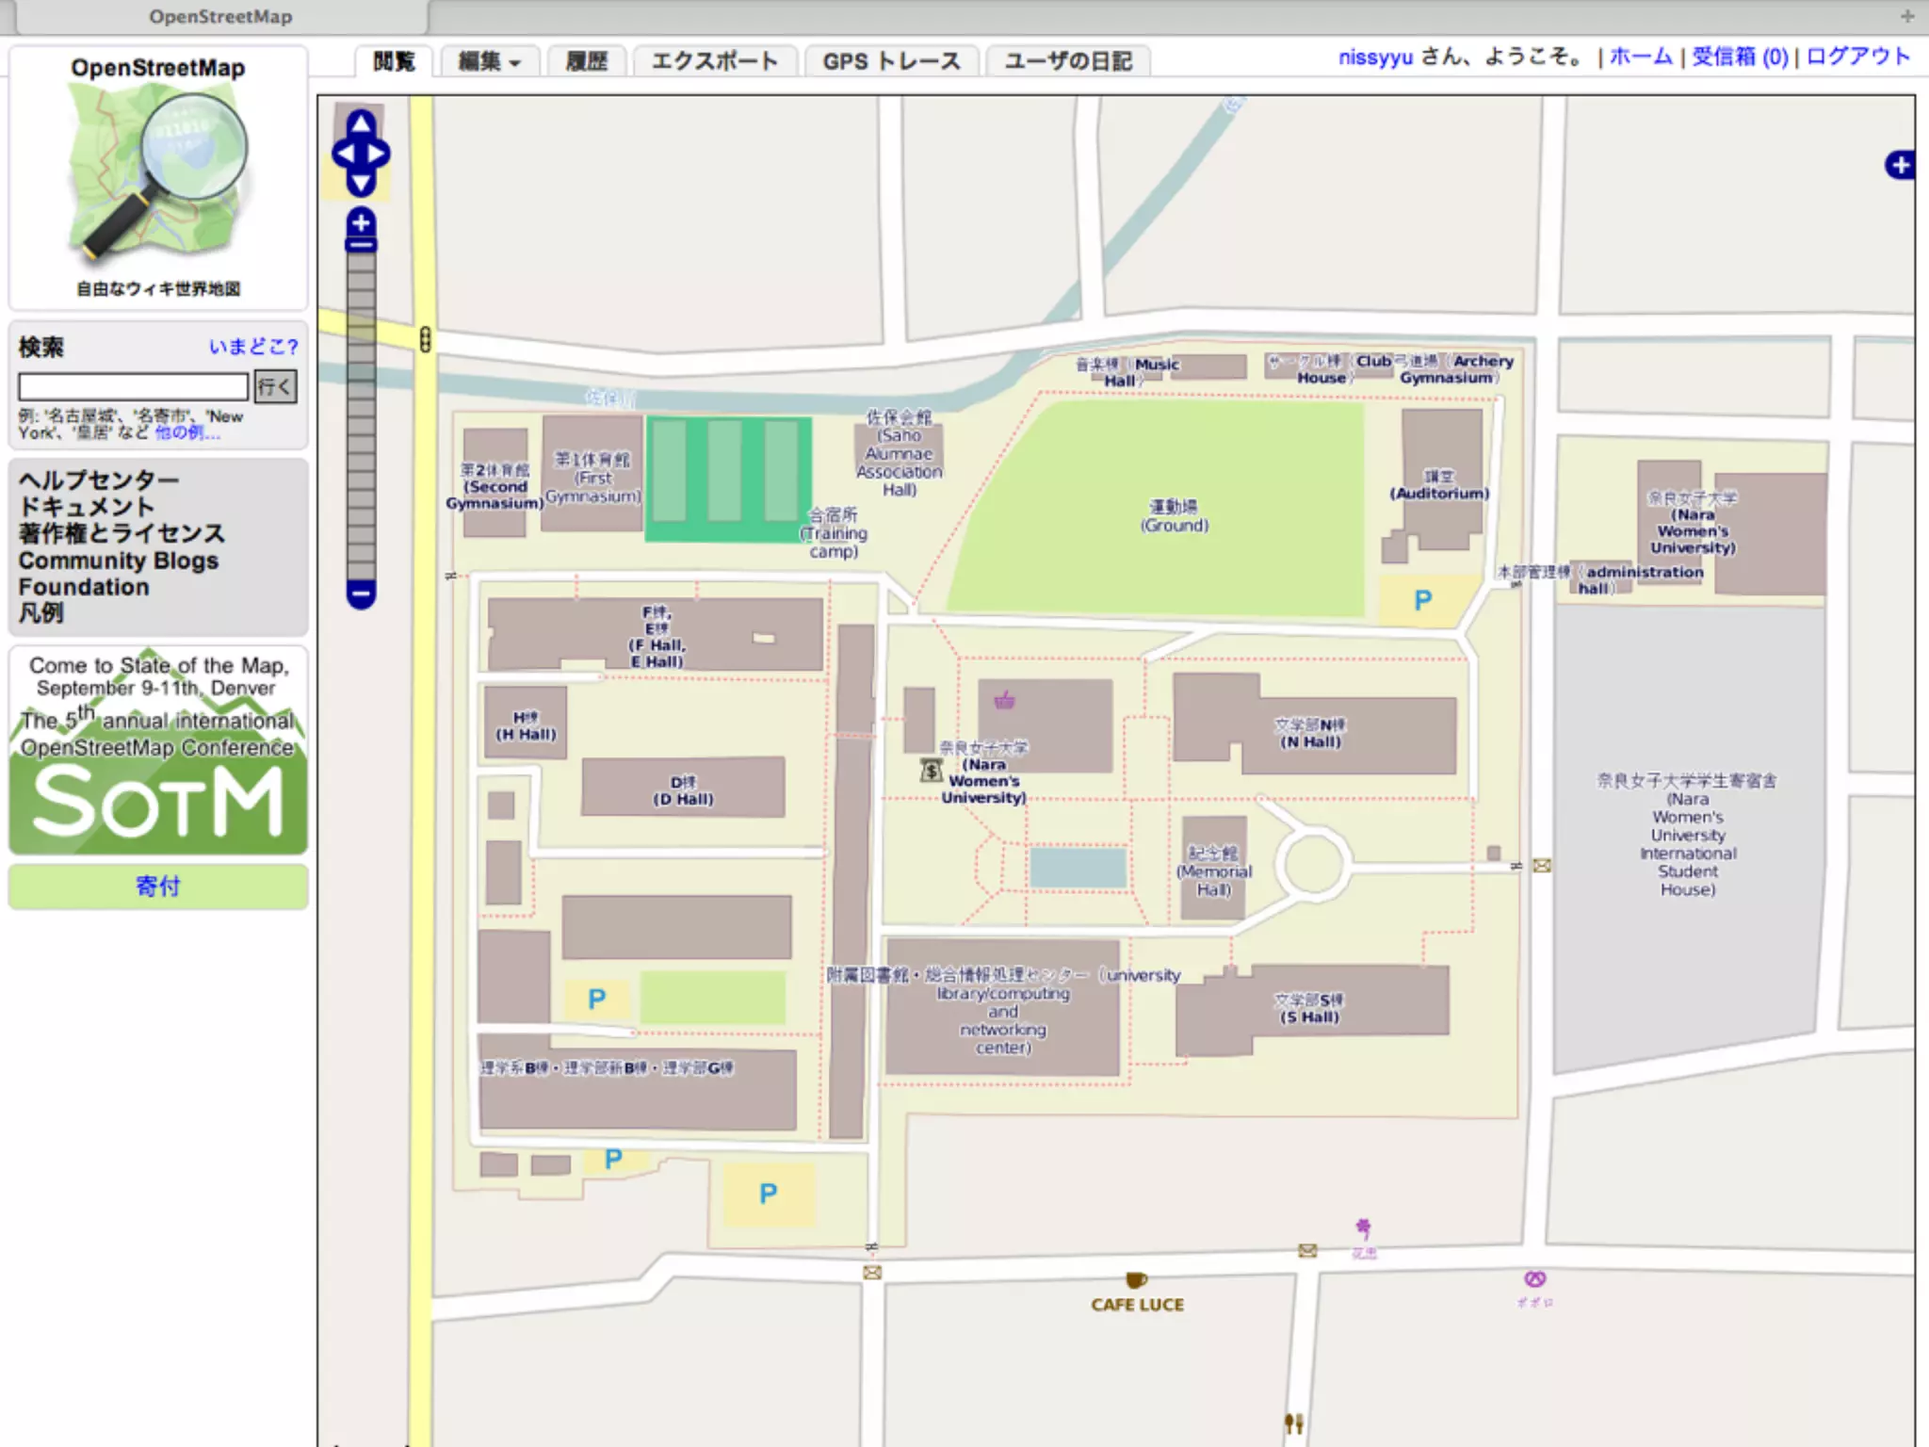This screenshot has height=1447, width=1929.
Task: Click the new tab plus button
Action: [x=1907, y=16]
